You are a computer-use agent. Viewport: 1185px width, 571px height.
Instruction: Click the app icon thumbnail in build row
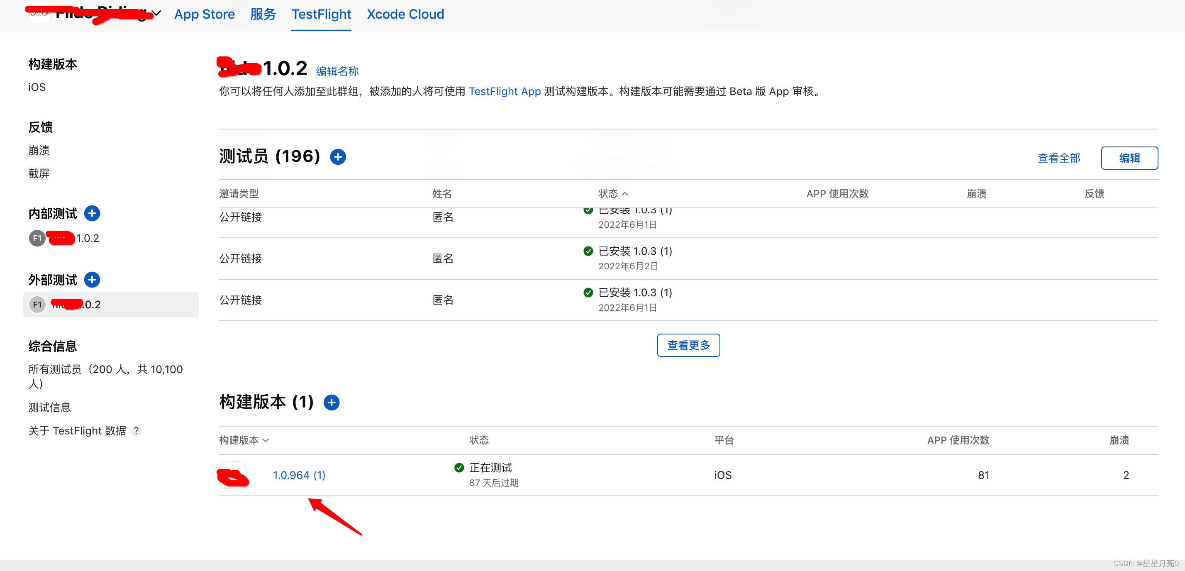point(233,475)
